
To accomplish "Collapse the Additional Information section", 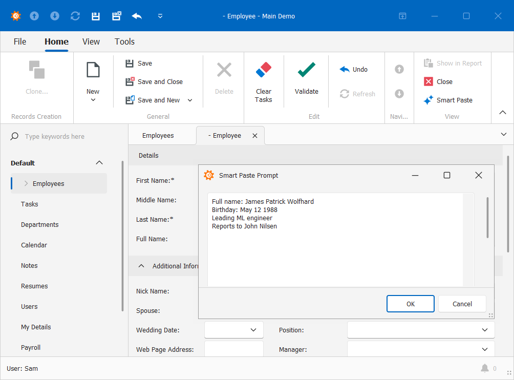I will click(141, 266).
